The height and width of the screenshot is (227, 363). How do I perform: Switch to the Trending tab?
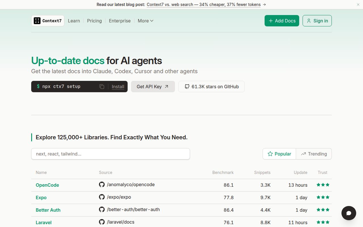[x=314, y=154]
